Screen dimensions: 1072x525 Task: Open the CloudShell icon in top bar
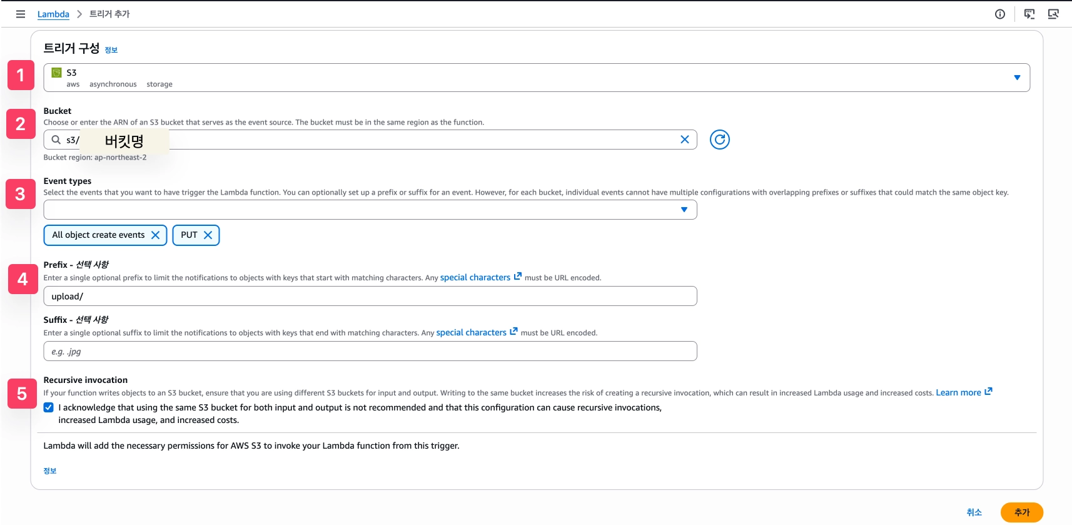1029,14
